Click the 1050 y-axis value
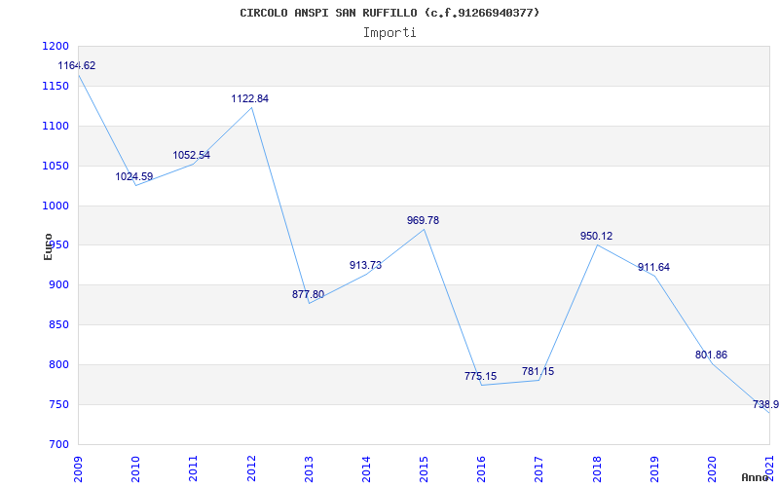This screenshot has width=779, height=487. (56, 166)
